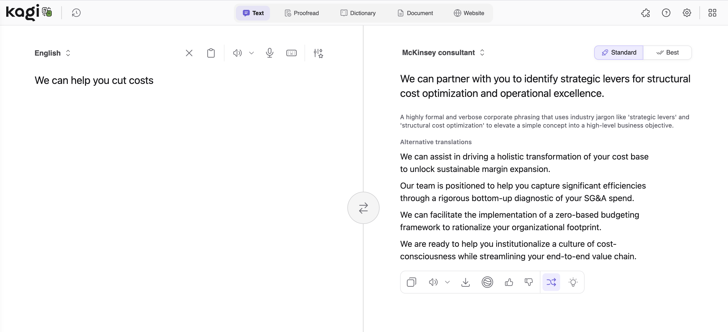Viewport: 728px width, 332px height.
Task: Switch to the Dictionary tab
Action: 358,13
